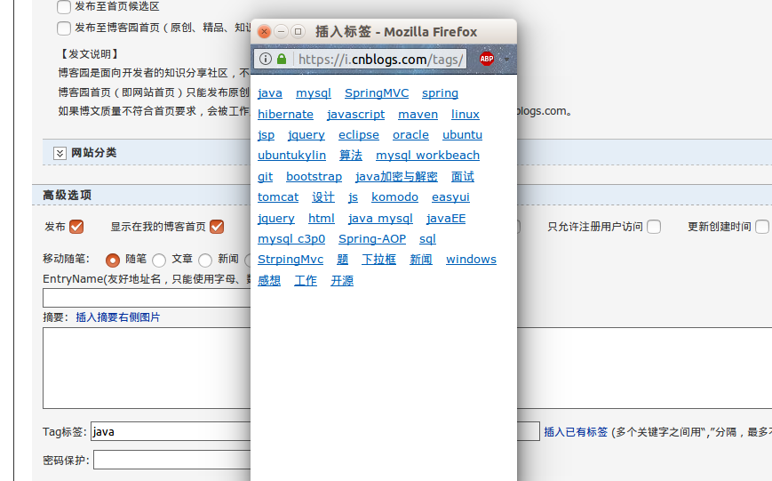Enable 只允许注册用户访问 checkbox

coord(654,227)
